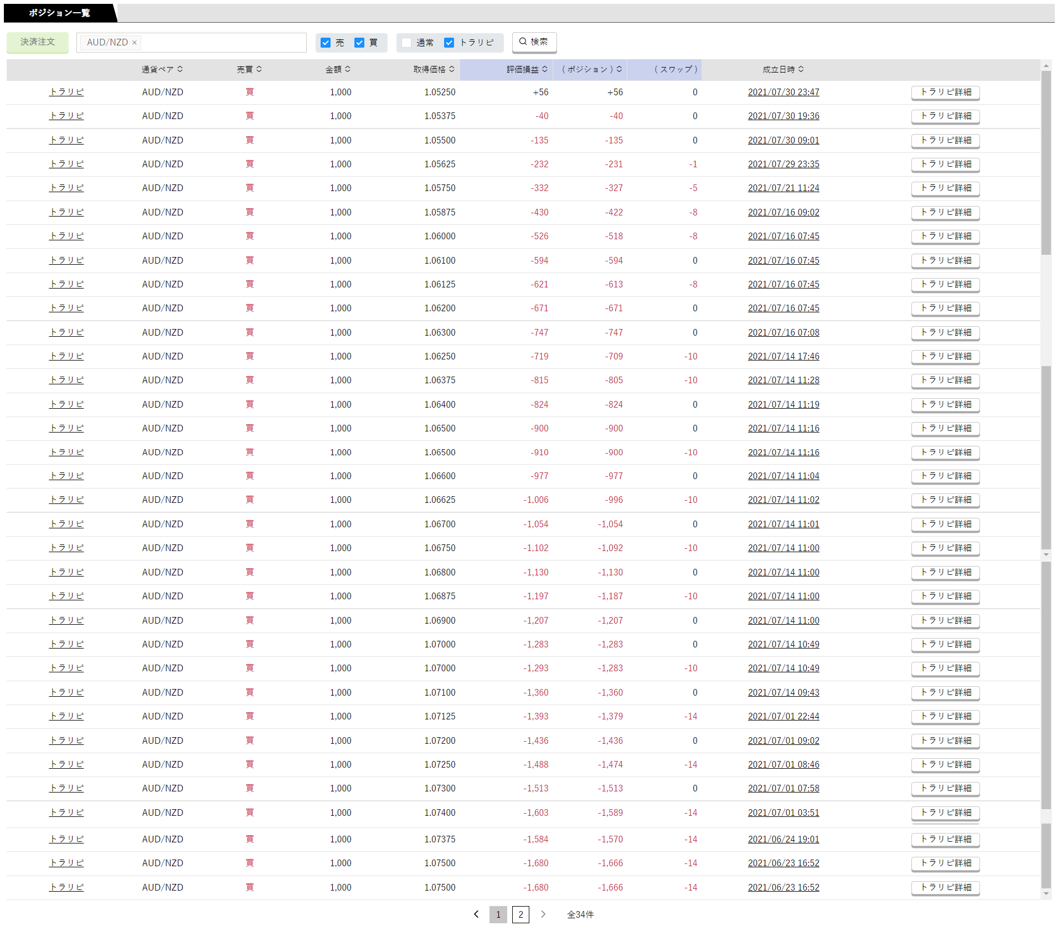Click トラリピ link in 1.05500 price row
Viewport: 1062px width, 931px height.
coord(66,140)
